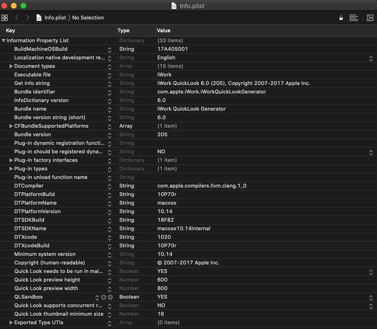Select Quick Look preview height value 600
This screenshot has width=377, height=329.
(x=163, y=280)
